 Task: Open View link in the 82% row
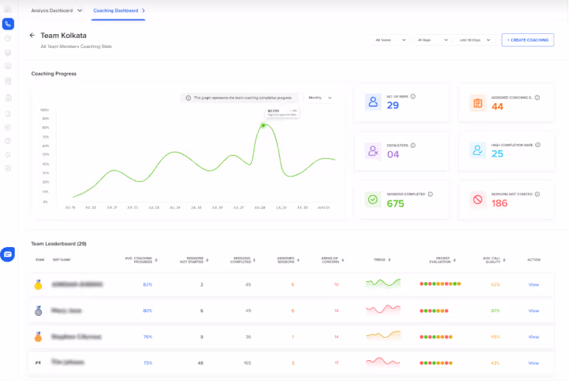pos(533,284)
